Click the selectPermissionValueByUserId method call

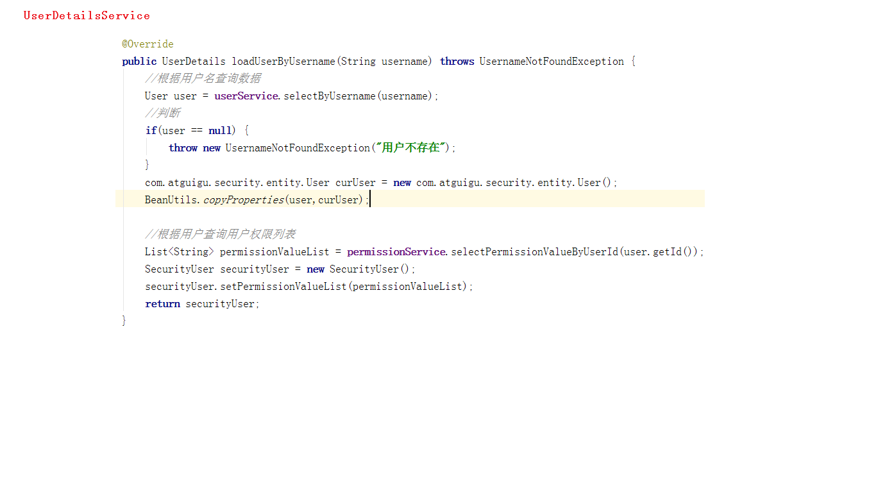534,252
